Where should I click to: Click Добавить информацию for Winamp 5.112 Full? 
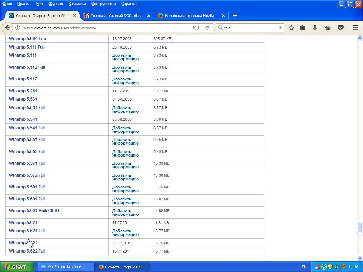125,69
